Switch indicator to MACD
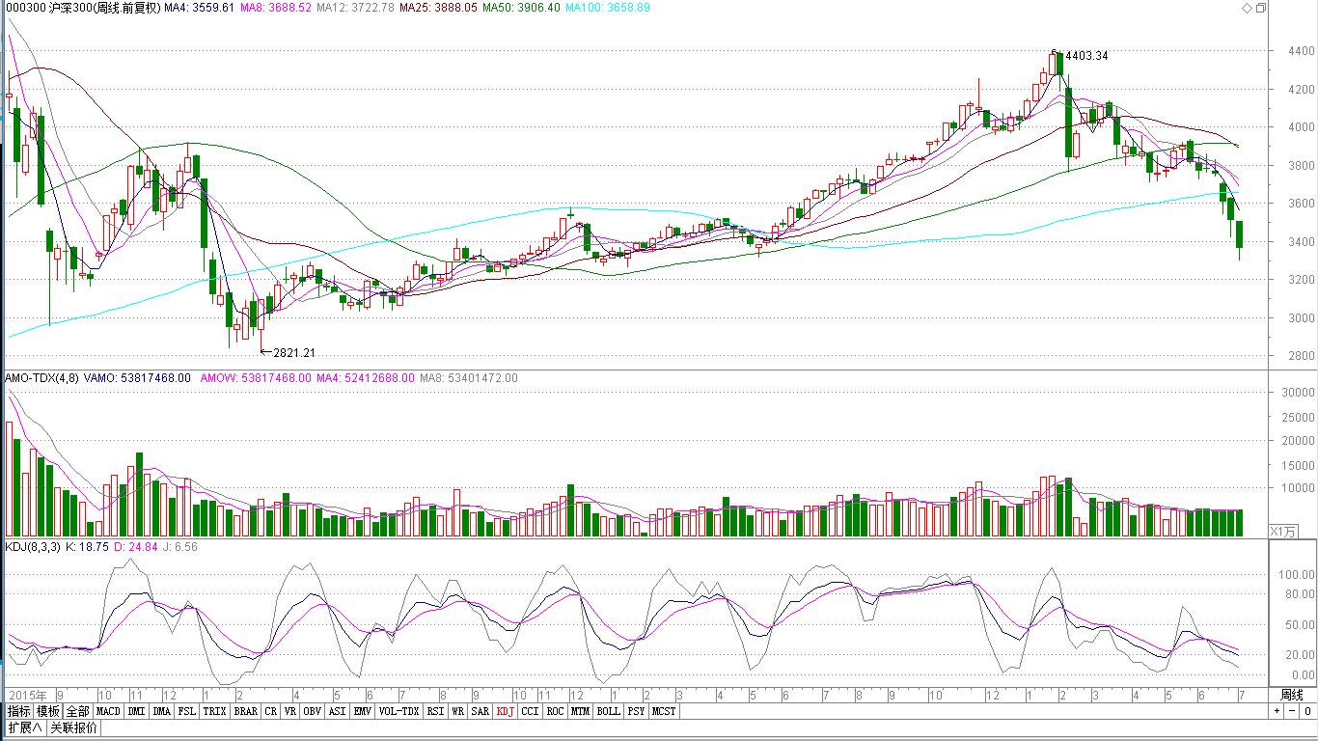Viewport: 1318px width, 741px height. pos(108,711)
